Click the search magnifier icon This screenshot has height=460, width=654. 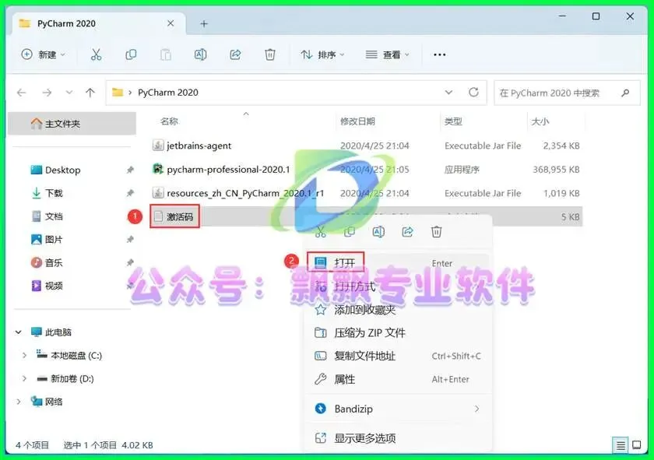pyautogui.click(x=625, y=93)
